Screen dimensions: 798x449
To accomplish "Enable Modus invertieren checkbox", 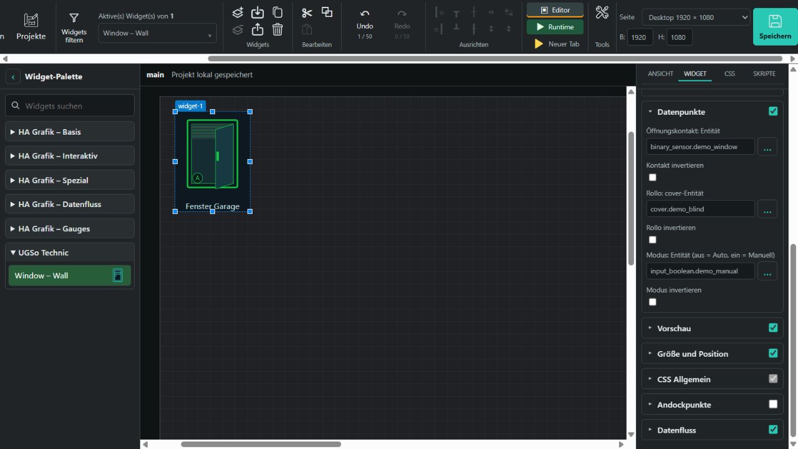I will point(653,302).
